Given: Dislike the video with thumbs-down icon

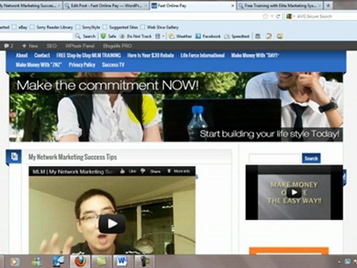Looking at the screenshot, I should tap(143, 171).
